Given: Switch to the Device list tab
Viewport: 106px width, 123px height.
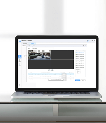Looking at the screenshot, I should pyautogui.click(x=25, y=43).
